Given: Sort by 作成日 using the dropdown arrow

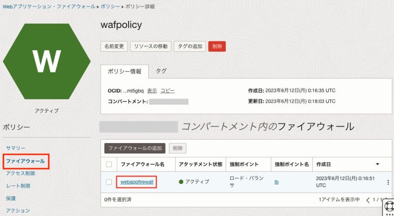Looking at the screenshot, I should (378, 164).
